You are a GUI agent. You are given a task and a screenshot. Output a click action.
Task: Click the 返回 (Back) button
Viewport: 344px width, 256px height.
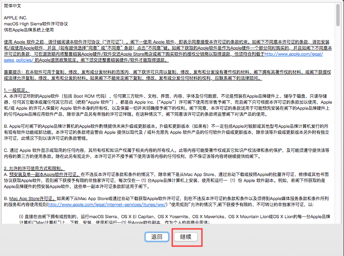click(x=157, y=237)
